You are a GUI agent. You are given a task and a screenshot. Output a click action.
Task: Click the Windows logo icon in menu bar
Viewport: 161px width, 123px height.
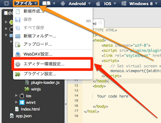point(124,3)
